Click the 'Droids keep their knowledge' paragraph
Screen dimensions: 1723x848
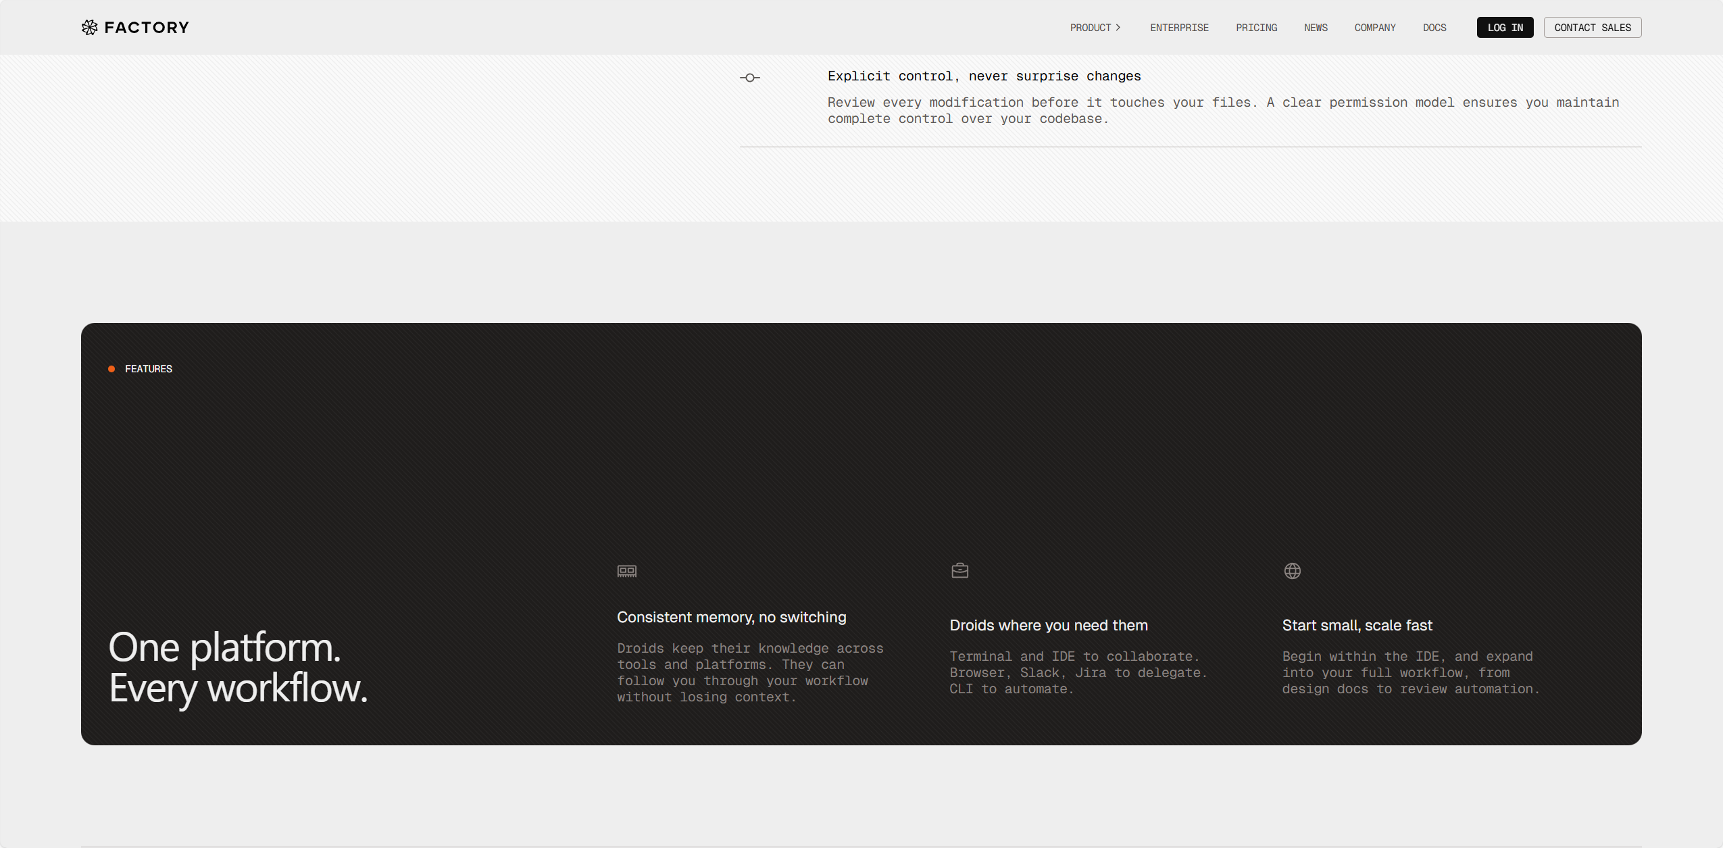coord(750,673)
